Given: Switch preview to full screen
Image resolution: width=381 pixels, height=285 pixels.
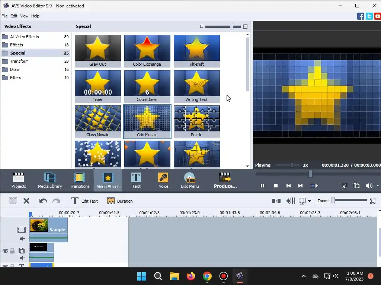Looking at the screenshot, I should click(x=344, y=186).
